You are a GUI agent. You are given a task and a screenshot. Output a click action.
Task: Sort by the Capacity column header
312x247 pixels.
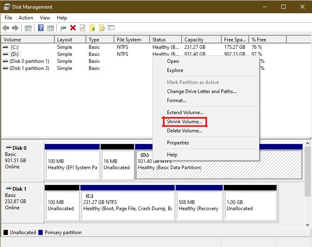point(201,40)
